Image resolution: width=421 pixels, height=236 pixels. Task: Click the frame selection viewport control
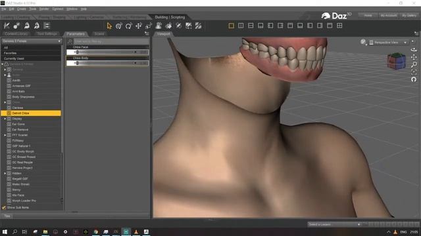click(414, 72)
